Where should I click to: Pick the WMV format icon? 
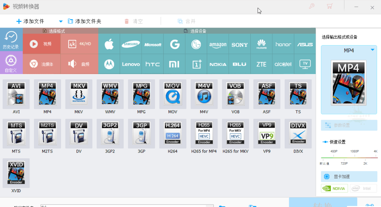pyautogui.click(x=110, y=94)
